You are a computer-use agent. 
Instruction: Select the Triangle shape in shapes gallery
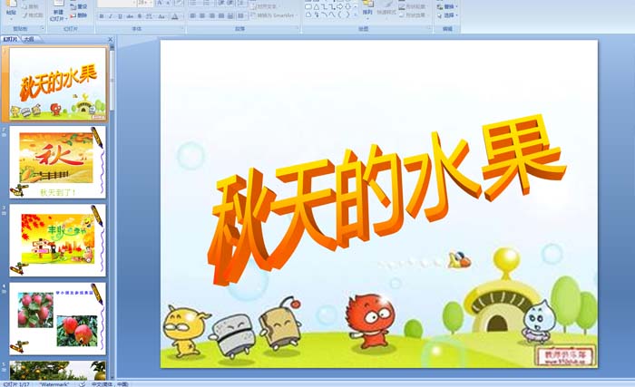tap(317, 7)
